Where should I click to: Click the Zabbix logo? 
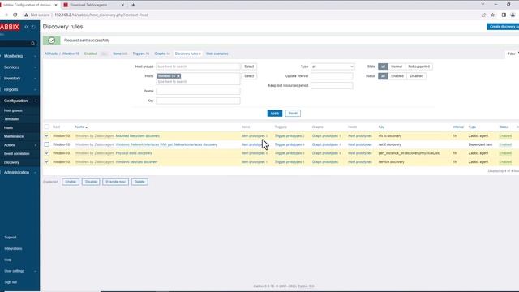10,27
